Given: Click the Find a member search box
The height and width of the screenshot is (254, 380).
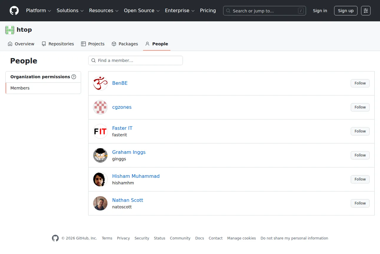Looking at the screenshot, I should [136, 60].
